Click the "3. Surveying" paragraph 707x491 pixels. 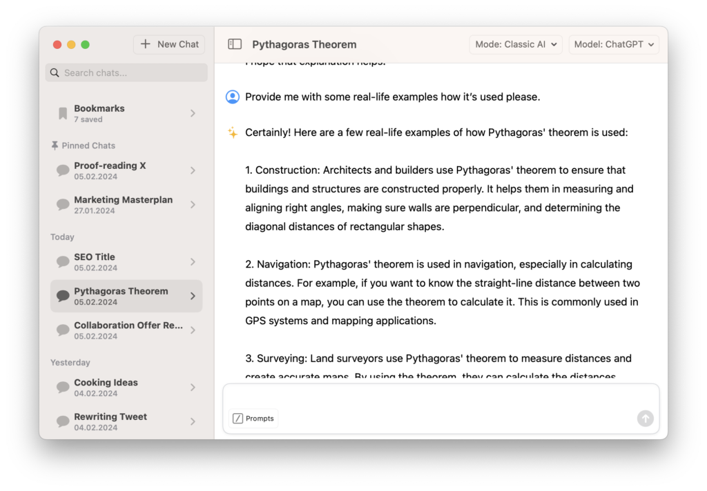pyautogui.click(x=438, y=366)
